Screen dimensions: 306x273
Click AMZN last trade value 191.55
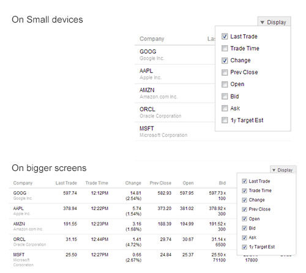pyautogui.click(x=70, y=224)
